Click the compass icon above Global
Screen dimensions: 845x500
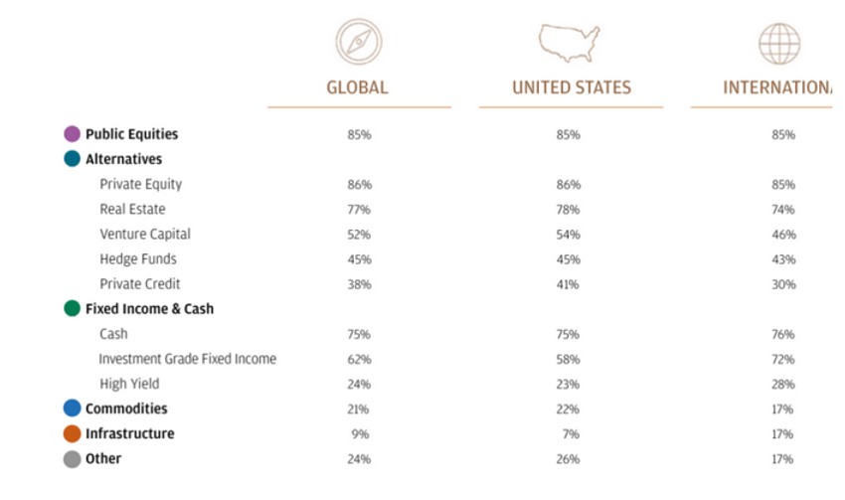click(359, 44)
